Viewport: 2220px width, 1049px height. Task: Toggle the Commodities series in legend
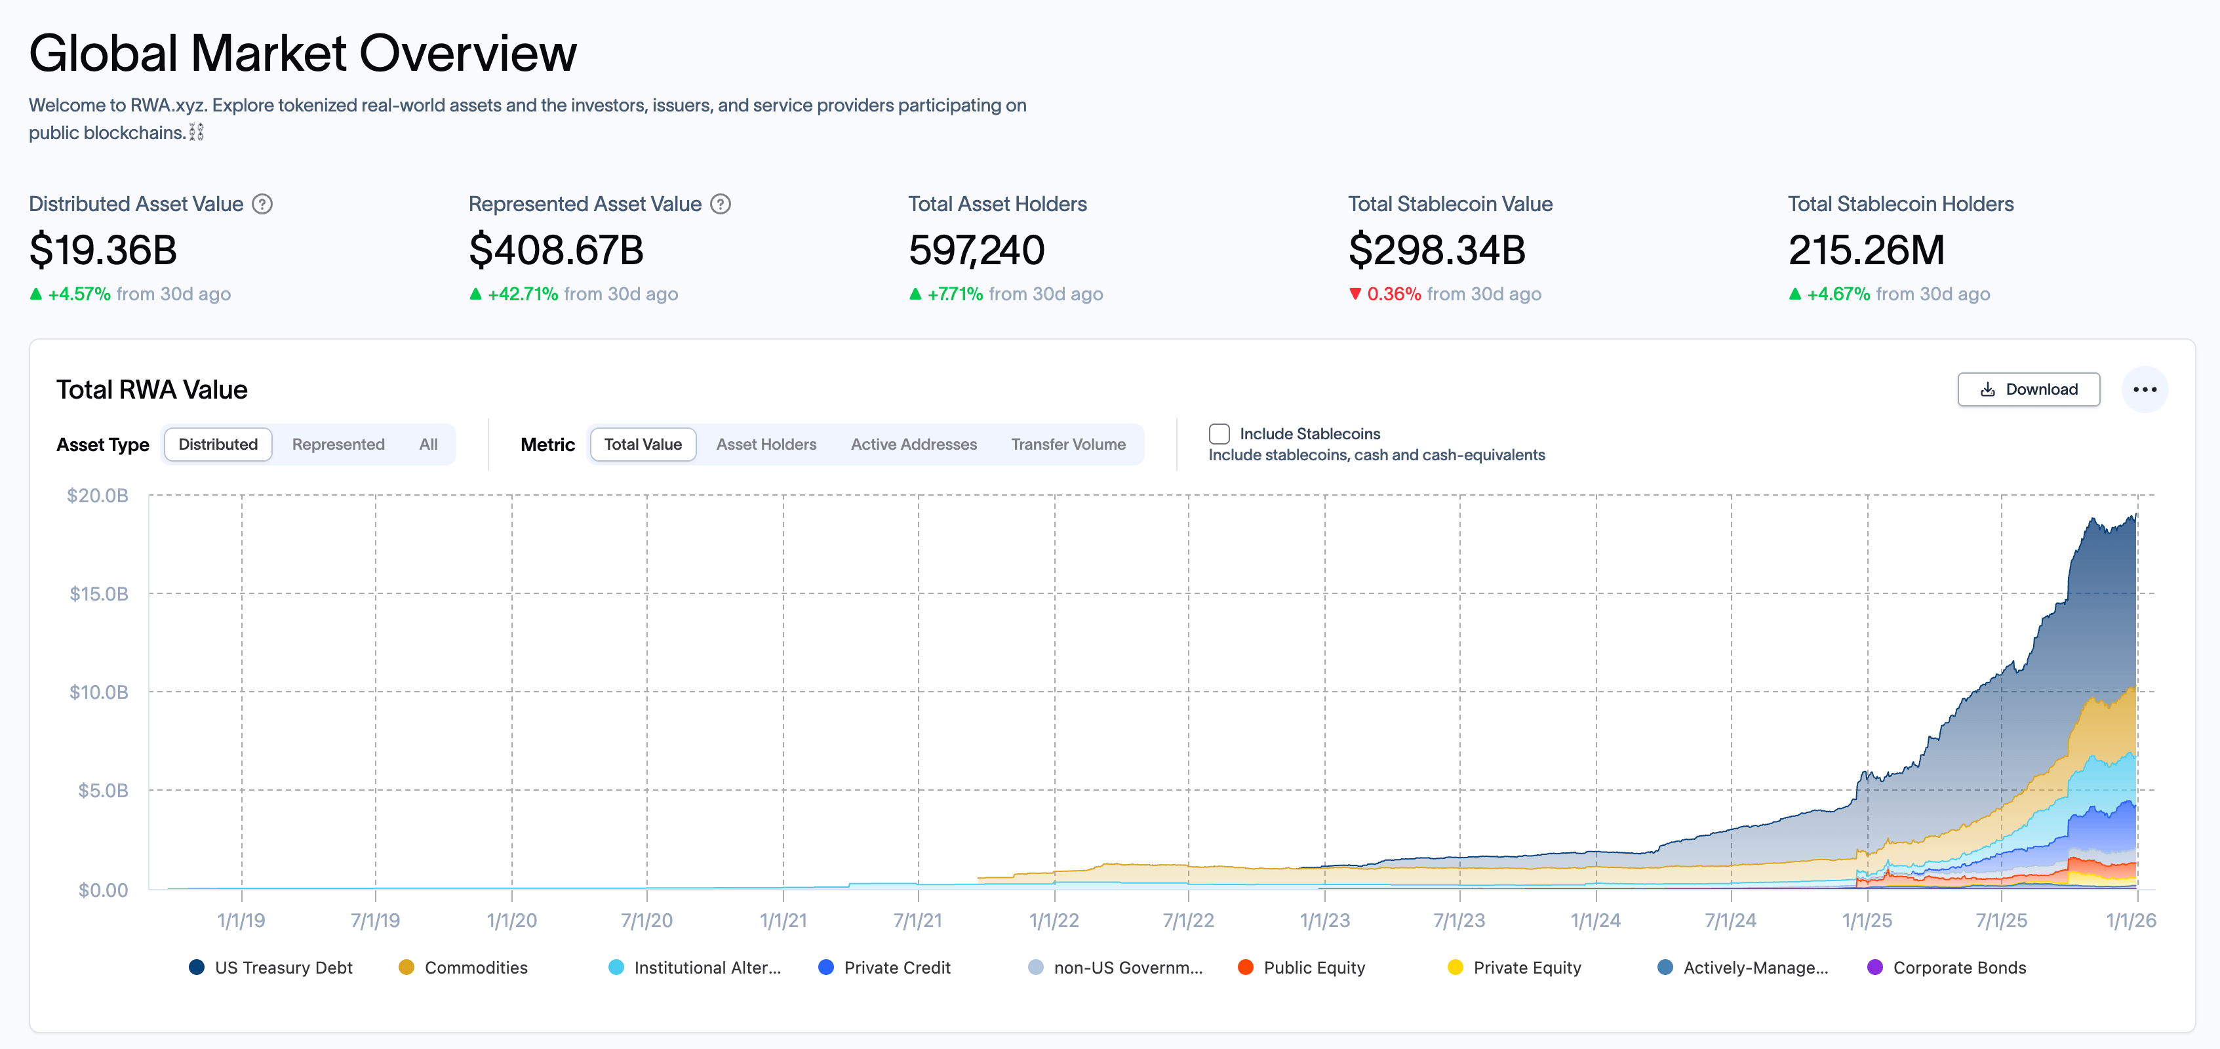pyautogui.click(x=464, y=967)
